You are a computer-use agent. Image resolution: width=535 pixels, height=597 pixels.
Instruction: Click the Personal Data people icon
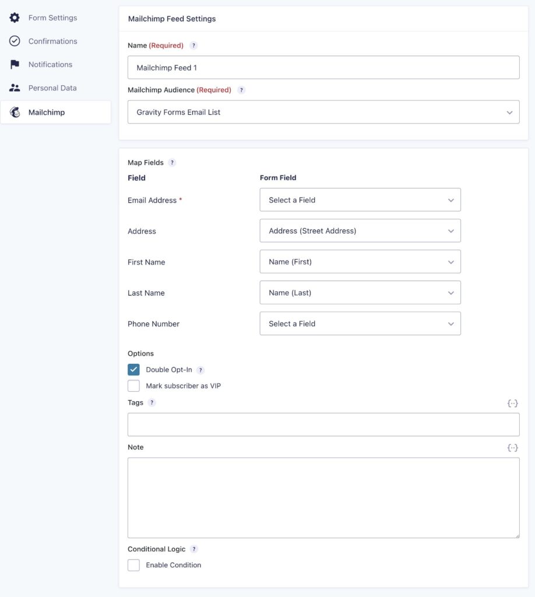tap(15, 88)
